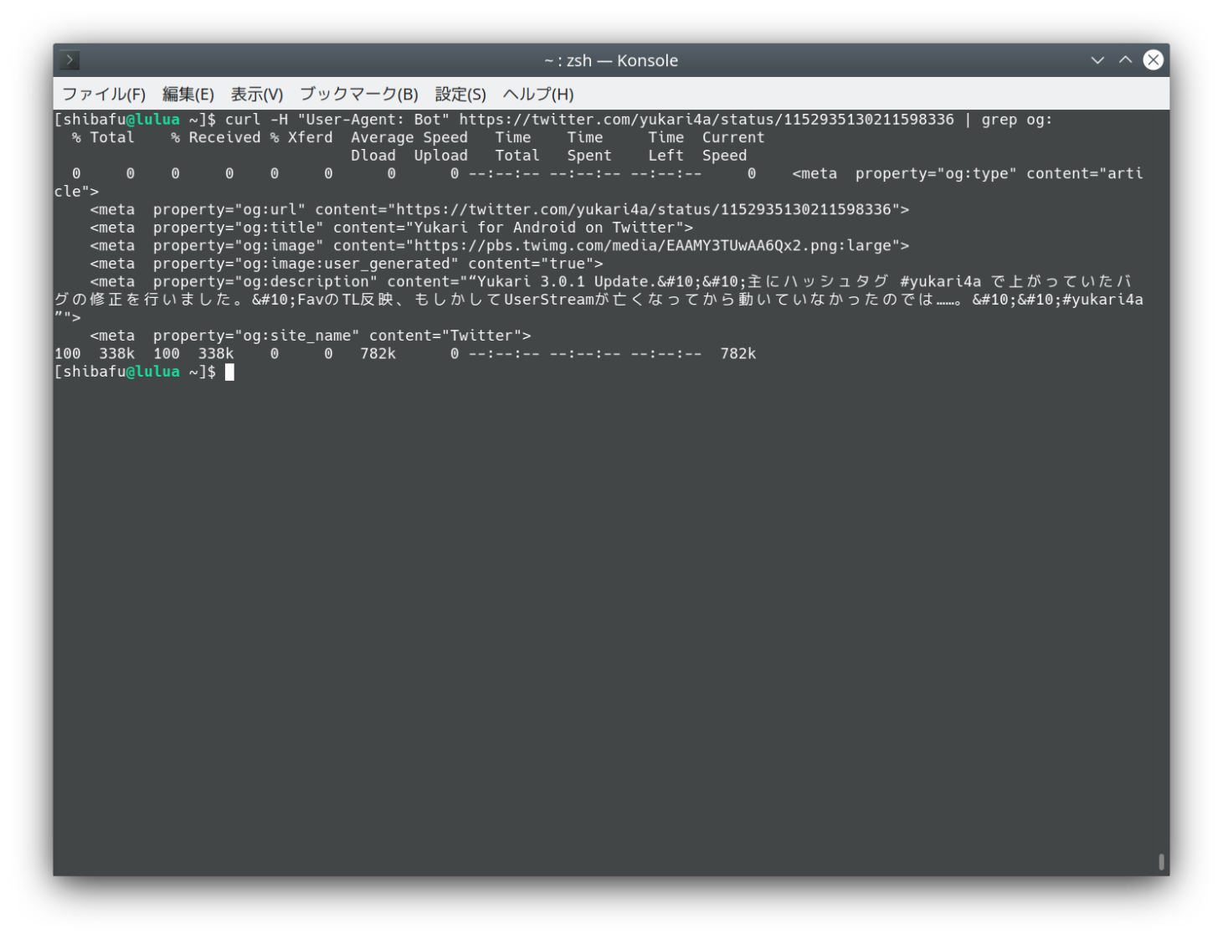Click the '~ : zsh — Konsole' title text
Viewport: 1223px width, 939px height.
pos(611,60)
